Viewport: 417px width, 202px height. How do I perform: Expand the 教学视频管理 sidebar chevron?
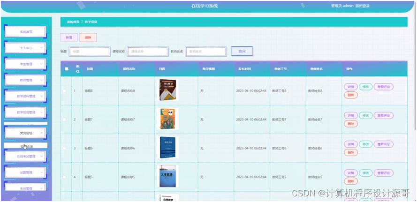(41, 112)
